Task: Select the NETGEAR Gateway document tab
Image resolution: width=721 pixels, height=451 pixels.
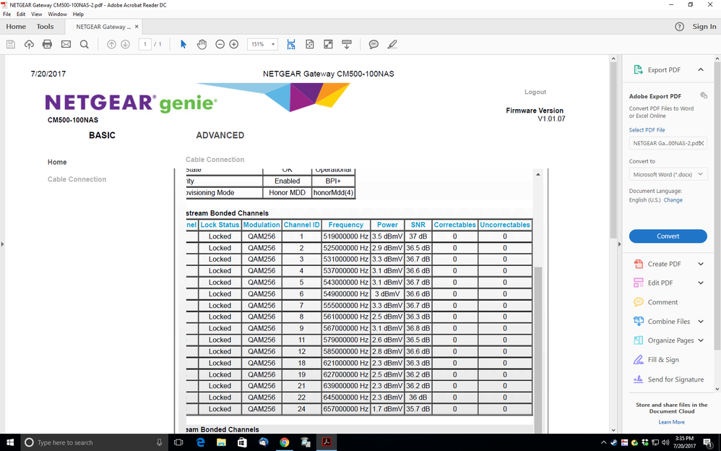Action: click(x=103, y=27)
